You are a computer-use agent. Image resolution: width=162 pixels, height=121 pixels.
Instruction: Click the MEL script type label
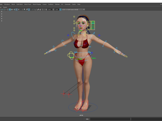[87, 119]
